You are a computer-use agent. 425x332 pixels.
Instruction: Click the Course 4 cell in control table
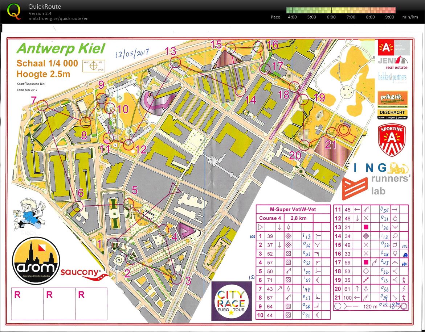[270, 218]
